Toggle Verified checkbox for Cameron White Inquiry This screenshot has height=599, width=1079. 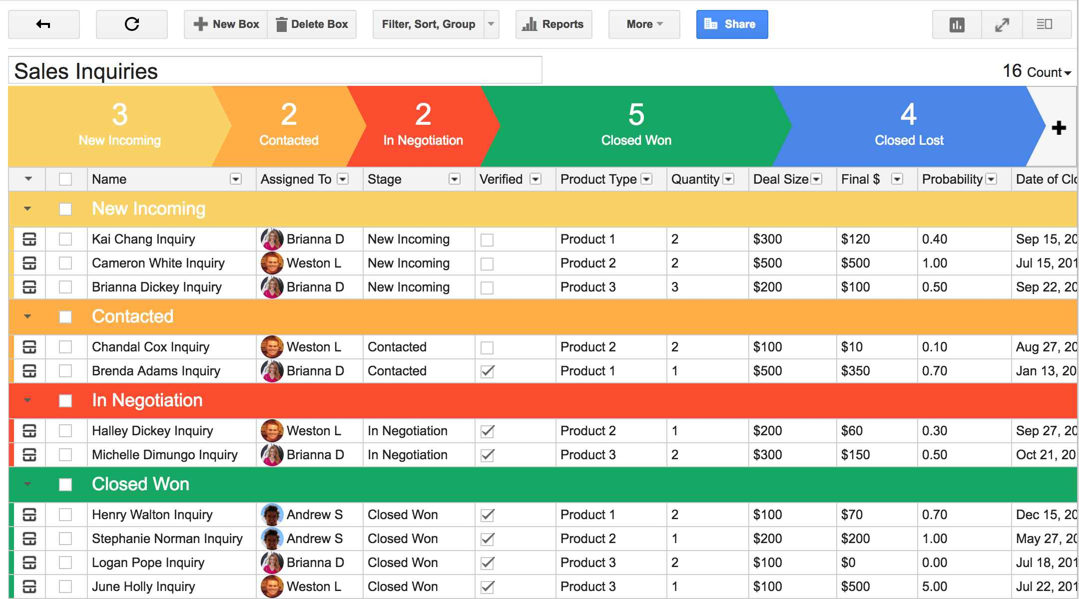click(x=487, y=264)
